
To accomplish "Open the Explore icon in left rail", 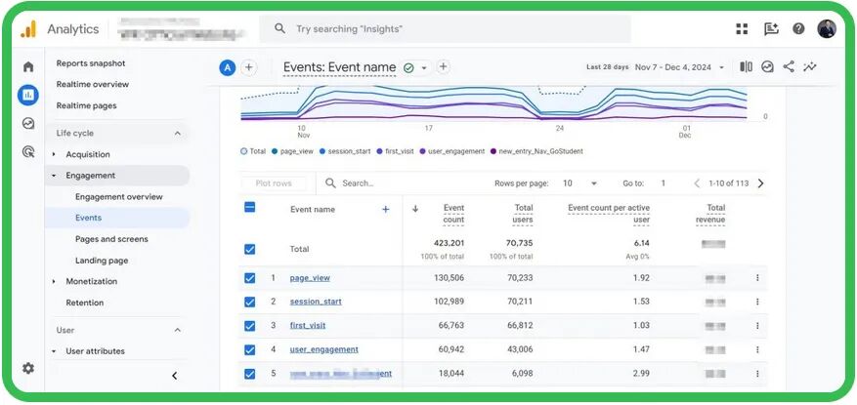I will [28, 123].
